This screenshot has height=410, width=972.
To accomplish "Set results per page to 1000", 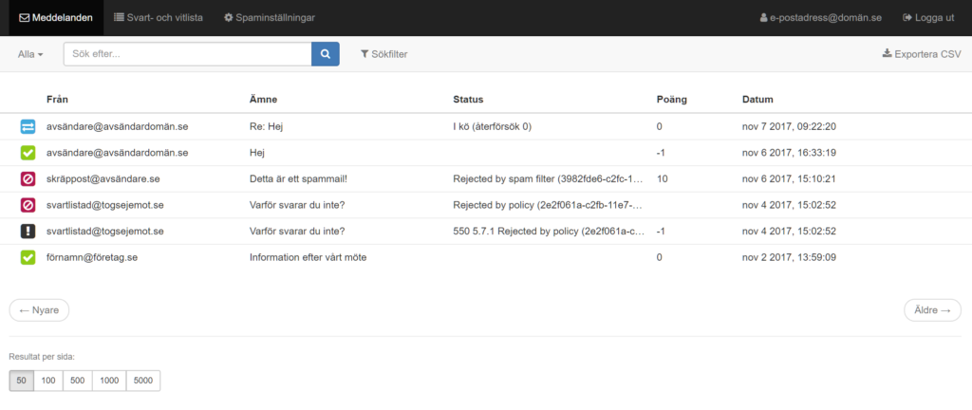I will (109, 381).
